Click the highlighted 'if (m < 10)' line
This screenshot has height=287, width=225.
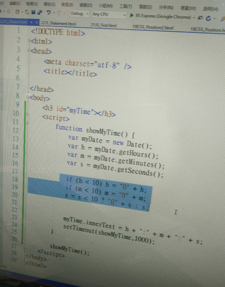coord(105,193)
